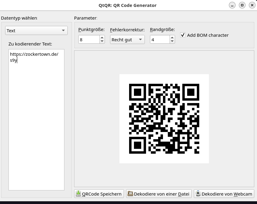The height and width of the screenshot is (204, 257).
Task: Click the file folder icon for decoding
Action: (x=130, y=193)
